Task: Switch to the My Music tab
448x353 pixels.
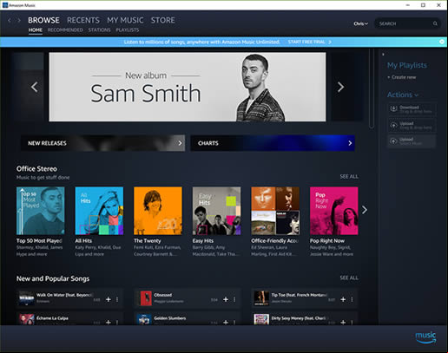Action: click(125, 20)
